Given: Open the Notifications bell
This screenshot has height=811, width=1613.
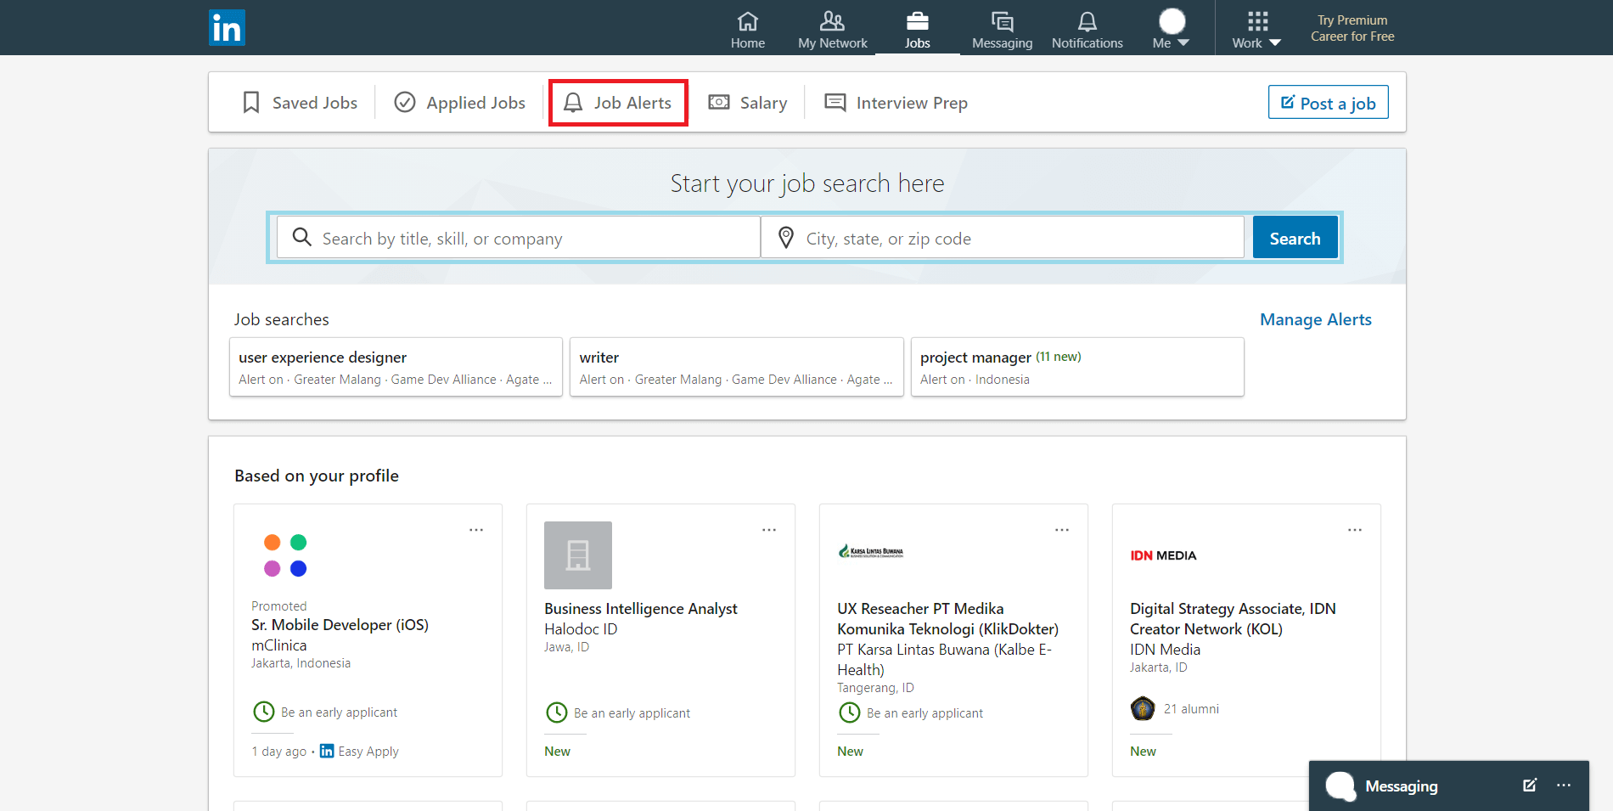Looking at the screenshot, I should 1087,30.
